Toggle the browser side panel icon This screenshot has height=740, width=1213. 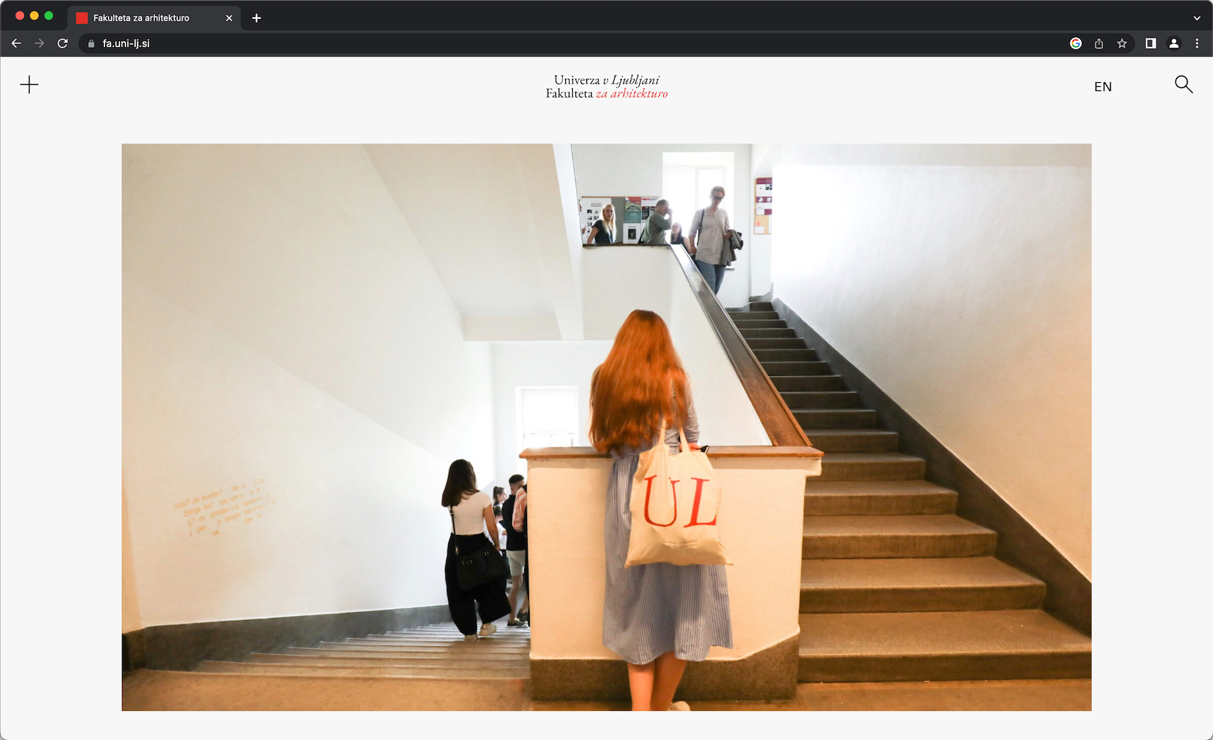(x=1150, y=43)
